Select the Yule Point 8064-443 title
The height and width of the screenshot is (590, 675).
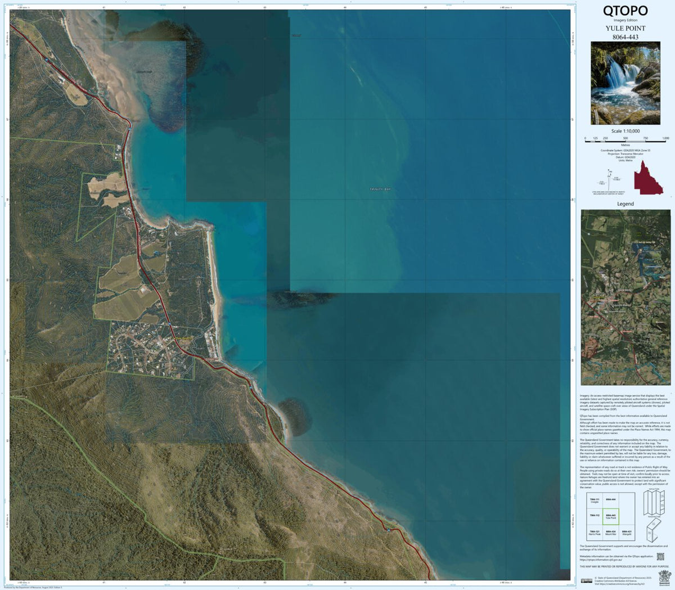click(x=626, y=30)
